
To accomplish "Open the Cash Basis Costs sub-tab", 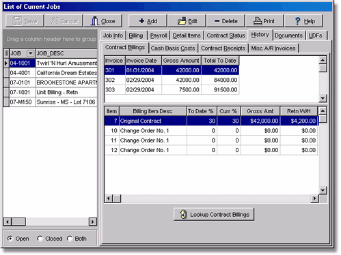I will pos(173,48).
